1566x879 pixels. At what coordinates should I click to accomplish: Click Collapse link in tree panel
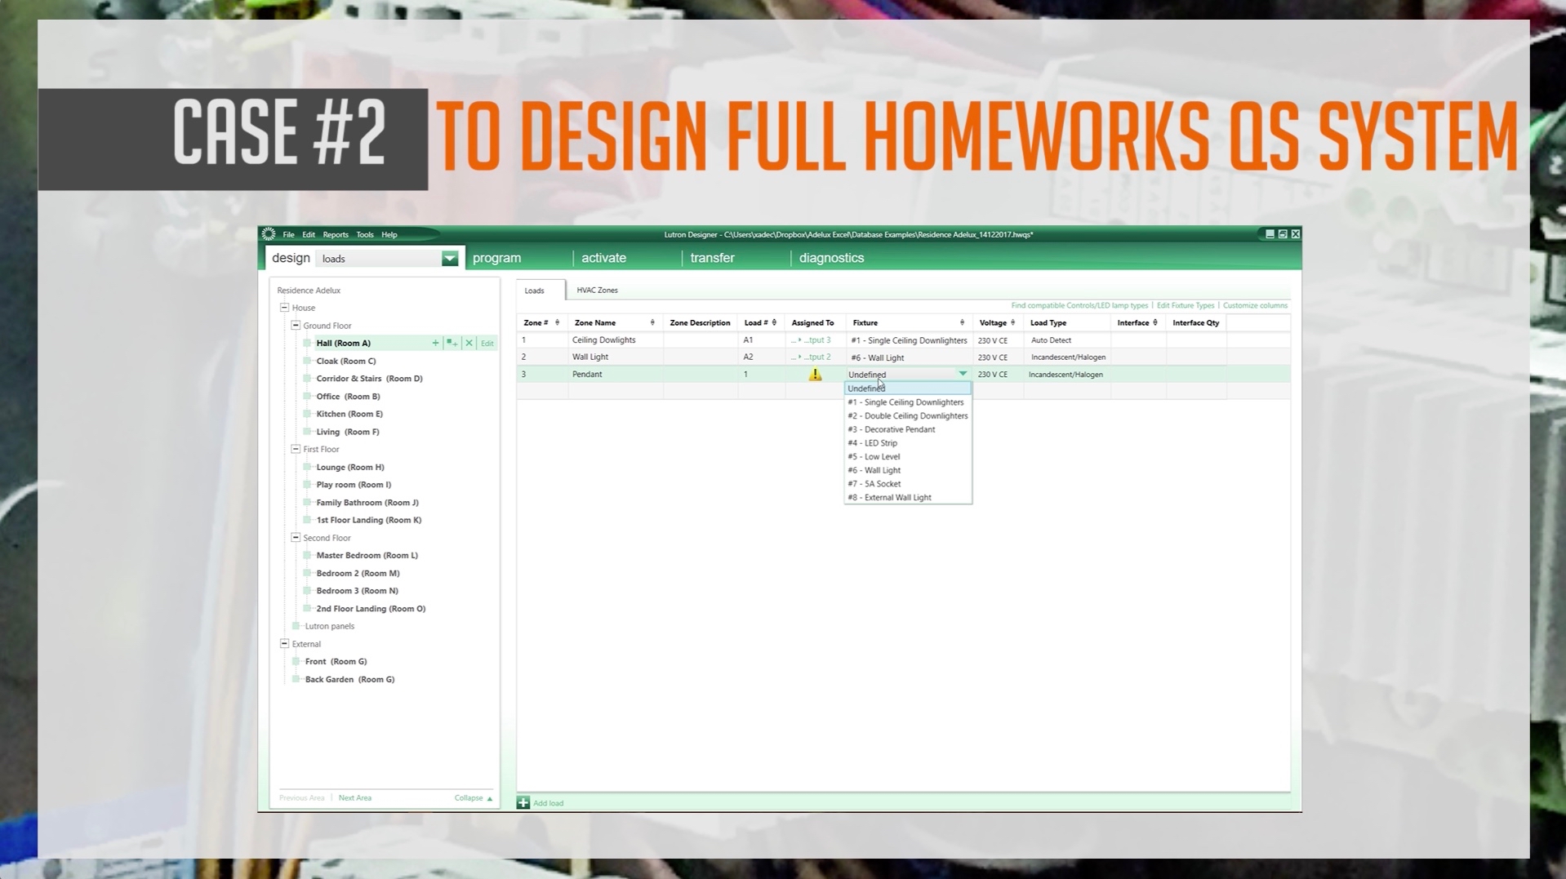(x=469, y=798)
